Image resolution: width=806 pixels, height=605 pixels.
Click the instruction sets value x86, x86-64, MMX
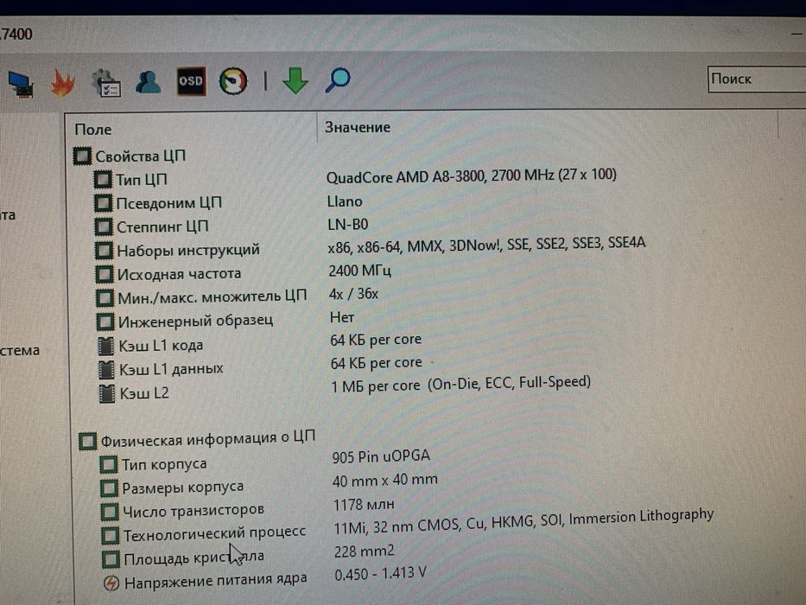(486, 245)
